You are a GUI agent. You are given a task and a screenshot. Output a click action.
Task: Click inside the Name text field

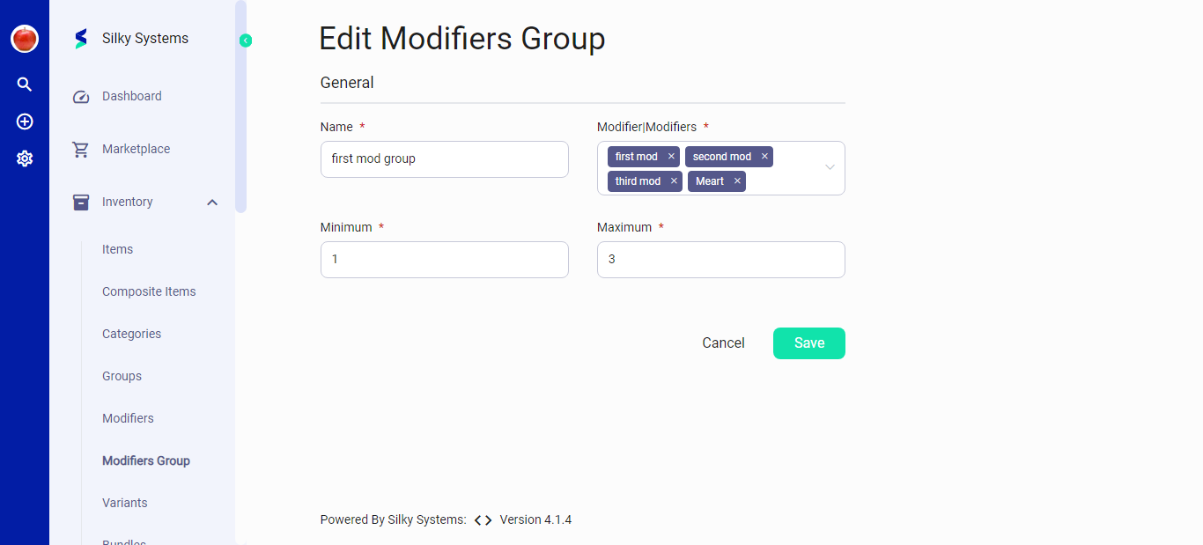(x=444, y=158)
